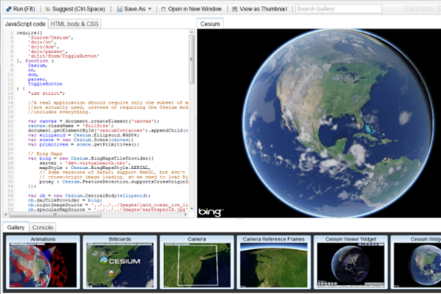The image size is (441, 294).
Task: Open the Camera gallery thumbnail
Action: click(197, 262)
